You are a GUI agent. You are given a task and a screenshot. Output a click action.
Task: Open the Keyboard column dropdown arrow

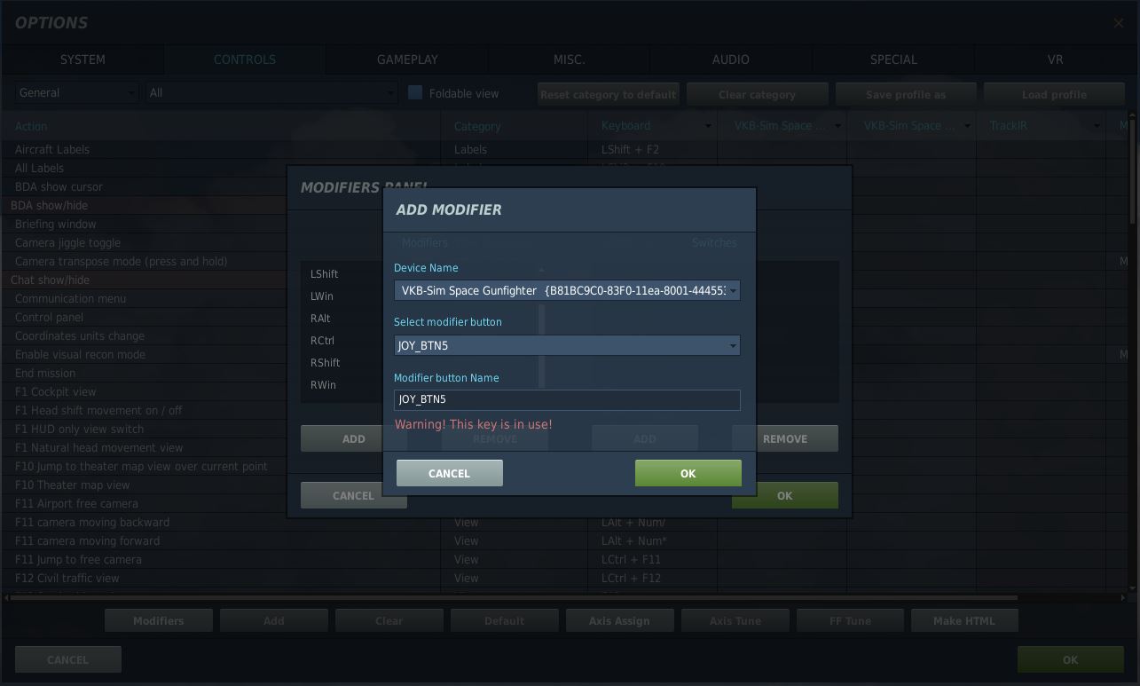coord(707,126)
